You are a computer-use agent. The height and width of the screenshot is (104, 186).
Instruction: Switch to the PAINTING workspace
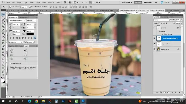[x=148, y=2]
